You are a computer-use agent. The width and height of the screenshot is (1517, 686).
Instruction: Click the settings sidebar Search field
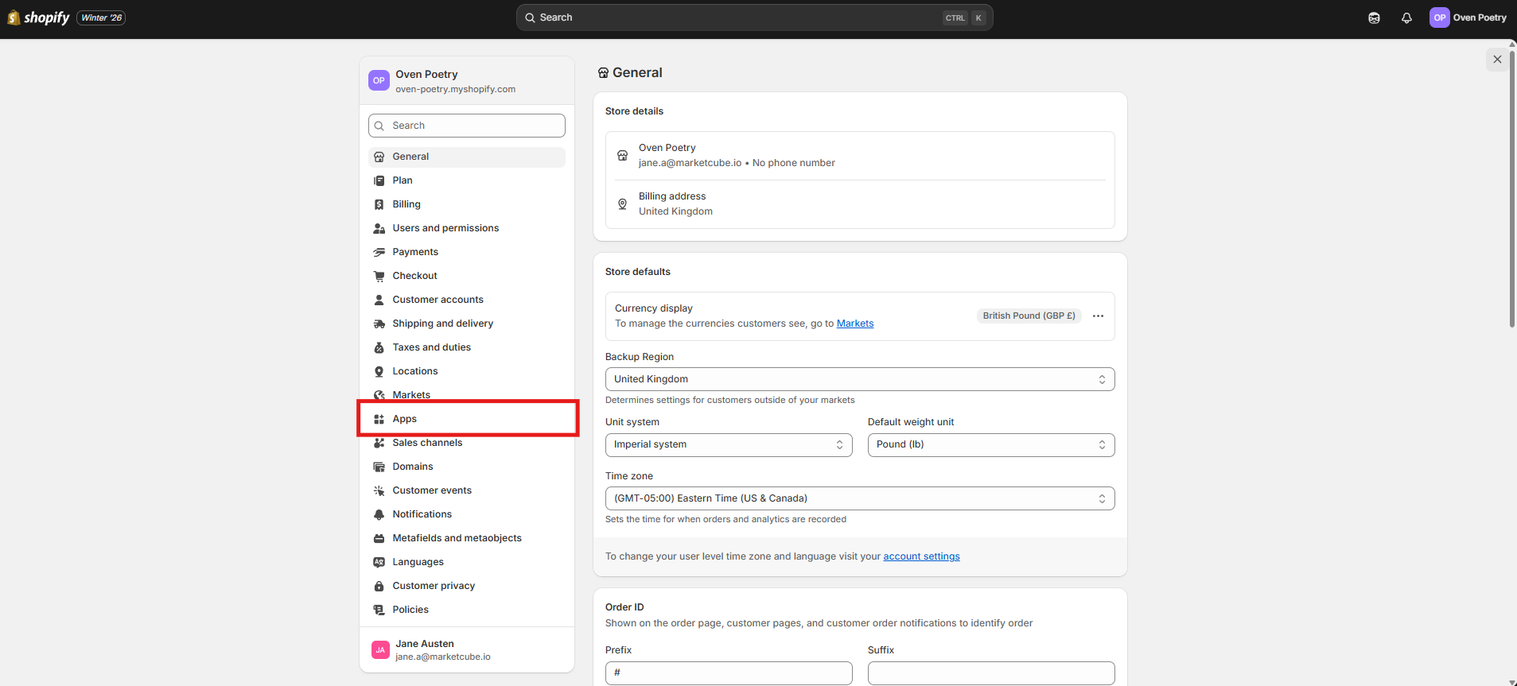pos(467,126)
